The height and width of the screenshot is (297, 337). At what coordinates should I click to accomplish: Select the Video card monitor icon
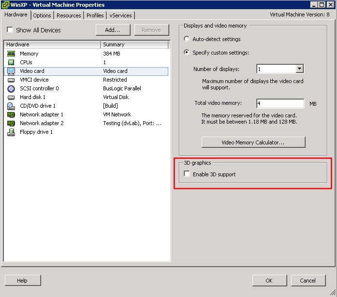tap(11, 71)
